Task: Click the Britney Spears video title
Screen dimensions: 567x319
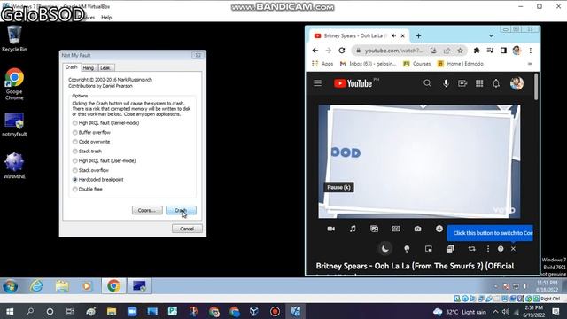Action: 415,266
